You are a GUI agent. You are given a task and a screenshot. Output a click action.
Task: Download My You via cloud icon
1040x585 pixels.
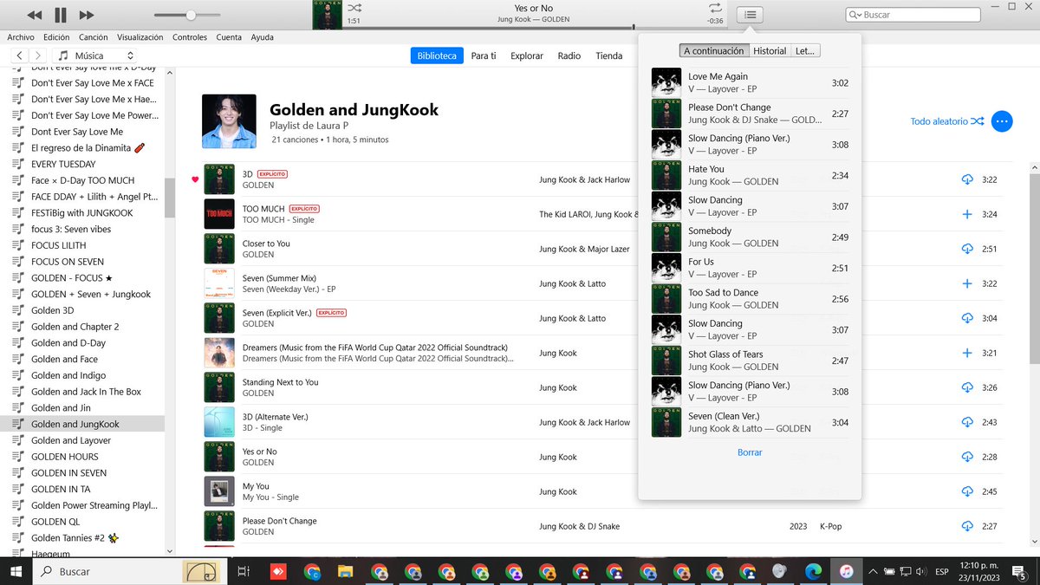(x=967, y=491)
